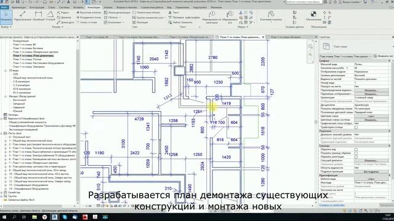Click the search keyword input field
394x221 pixels.
click(304, 2)
